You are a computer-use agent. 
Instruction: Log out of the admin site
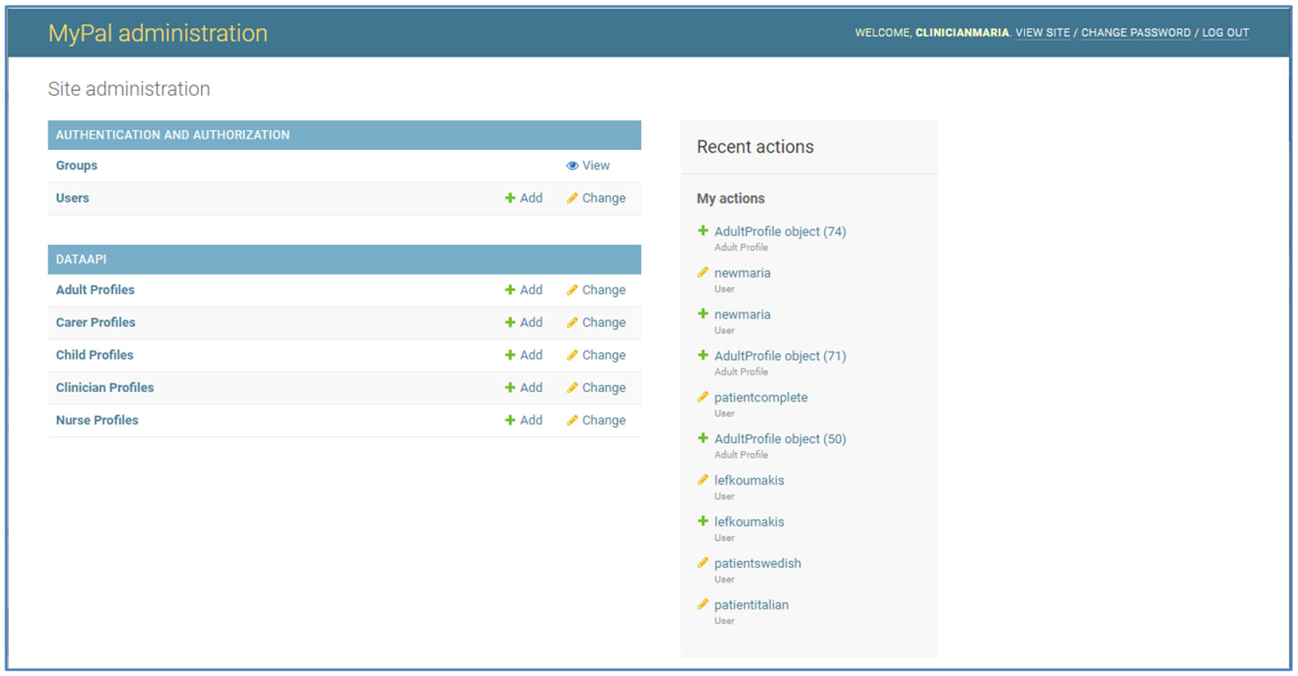(x=1225, y=33)
